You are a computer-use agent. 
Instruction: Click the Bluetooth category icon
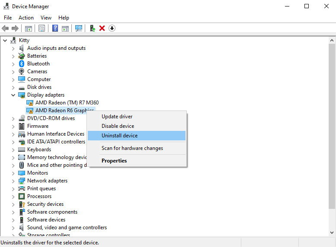[x=22, y=64]
